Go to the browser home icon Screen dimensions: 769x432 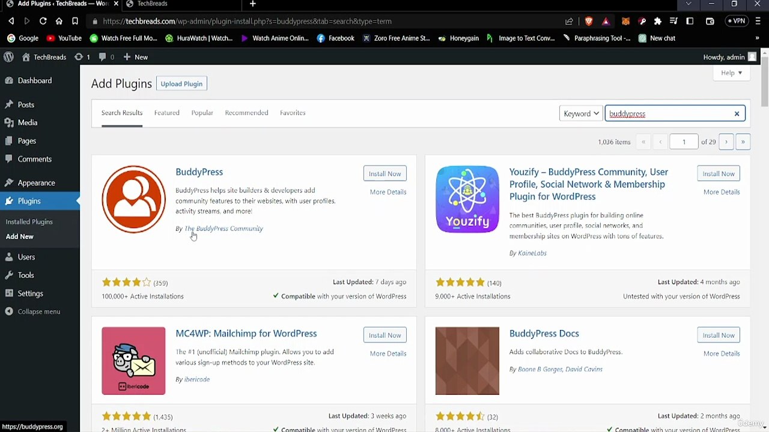[x=59, y=21]
